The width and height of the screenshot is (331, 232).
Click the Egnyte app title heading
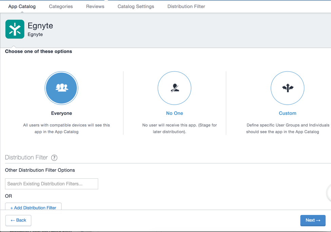[x=40, y=25]
